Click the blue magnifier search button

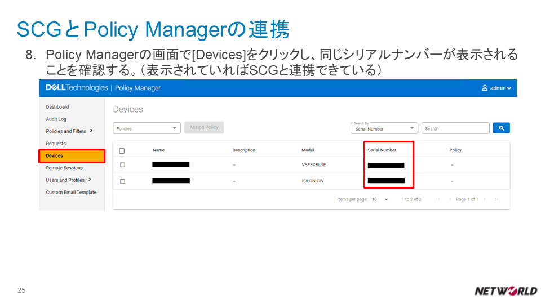click(502, 128)
